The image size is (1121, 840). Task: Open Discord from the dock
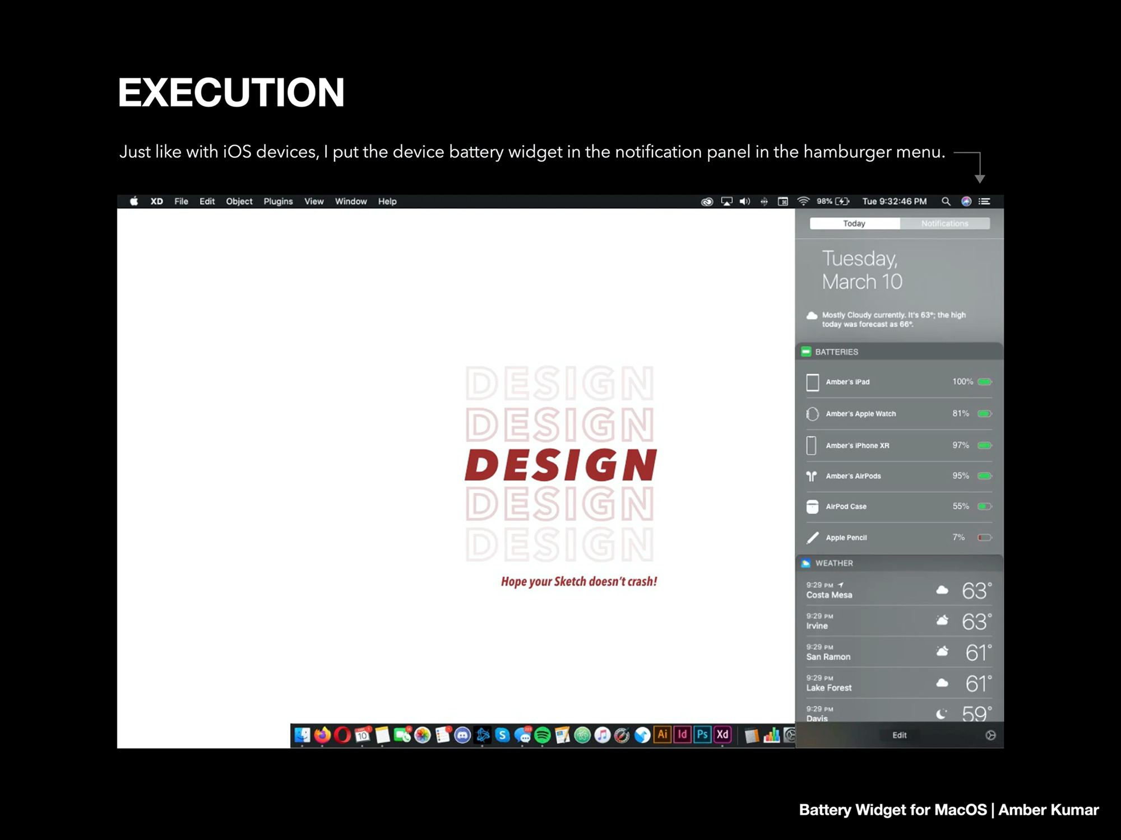(x=462, y=735)
